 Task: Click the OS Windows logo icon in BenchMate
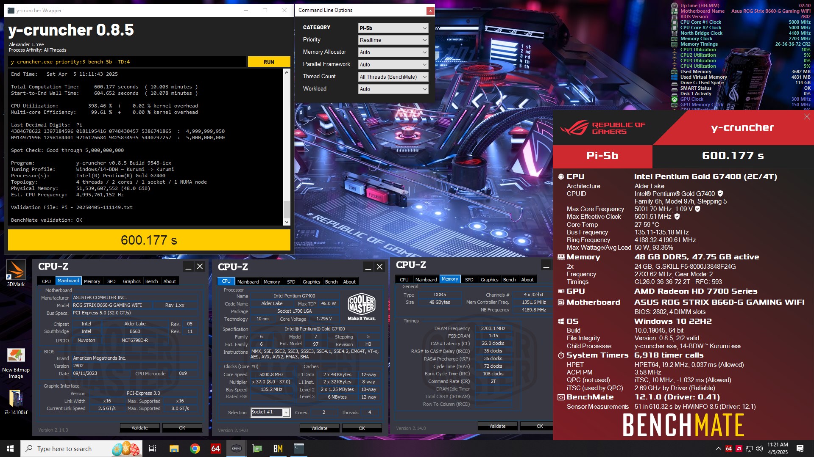[561, 321]
